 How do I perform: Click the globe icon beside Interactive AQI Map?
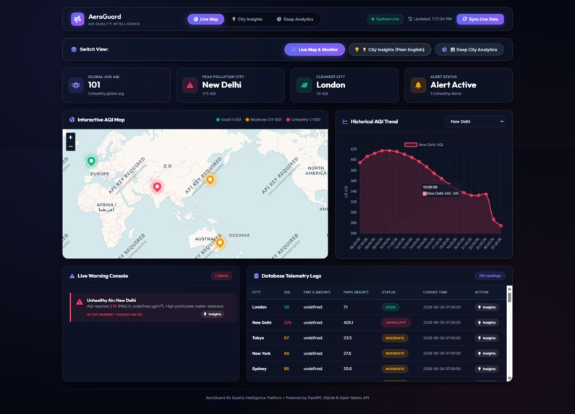72,119
